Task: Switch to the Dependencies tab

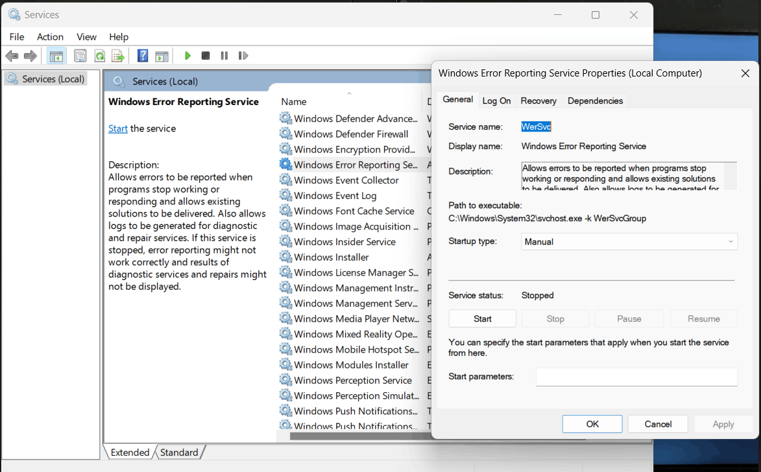Action: (x=595, y=100)
